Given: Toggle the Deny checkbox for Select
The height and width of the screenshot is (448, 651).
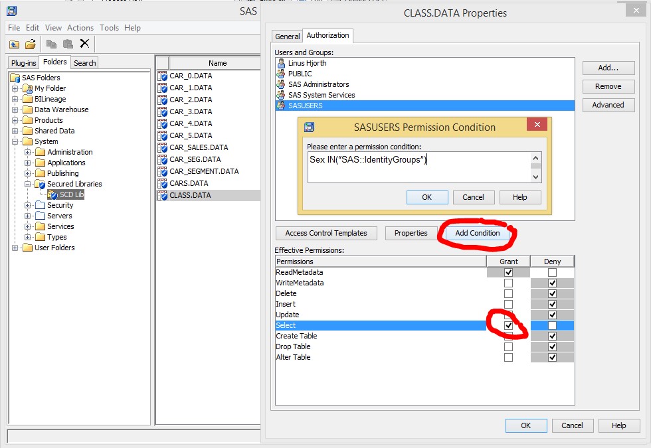Looking at the screenshot, I should coord(552,326).
